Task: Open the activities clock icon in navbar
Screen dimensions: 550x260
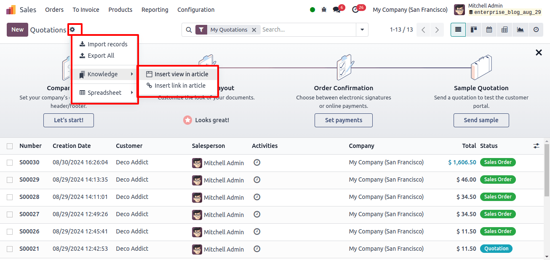Action: pyautogui.click(x=355, y=9)
